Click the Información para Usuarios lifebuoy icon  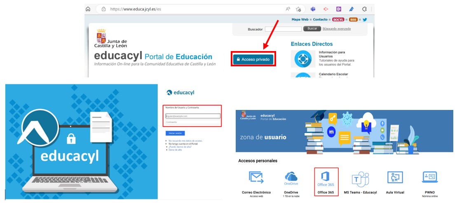[302, 59]
